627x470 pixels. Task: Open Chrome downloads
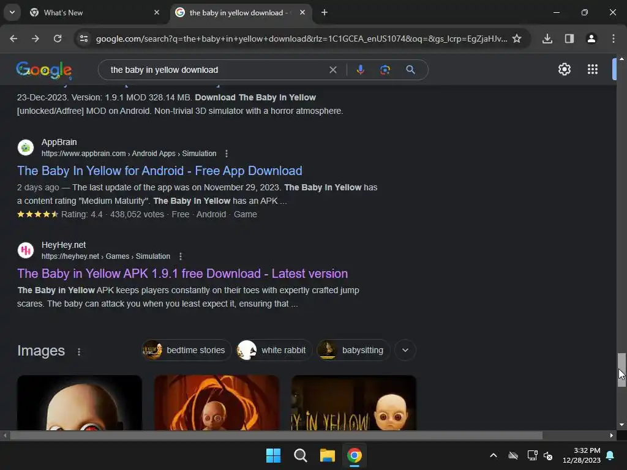click(547, 39)
